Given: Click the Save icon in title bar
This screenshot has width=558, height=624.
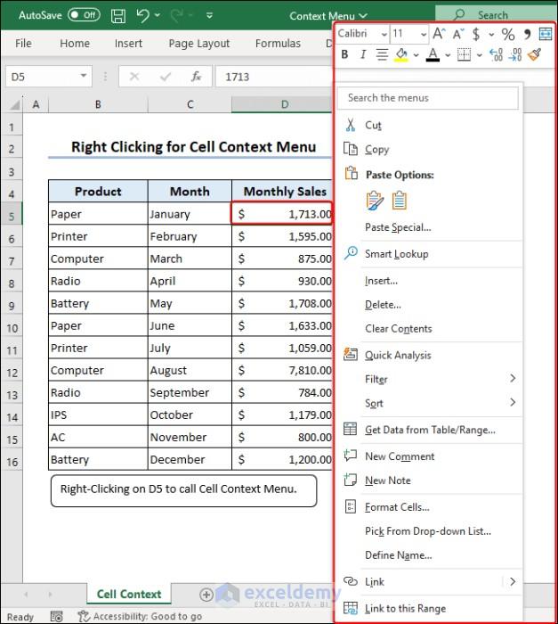Looking at the screenshot, I should [118, 16].
